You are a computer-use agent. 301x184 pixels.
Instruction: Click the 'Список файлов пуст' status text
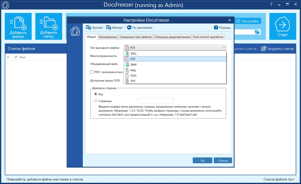[279, 179]
